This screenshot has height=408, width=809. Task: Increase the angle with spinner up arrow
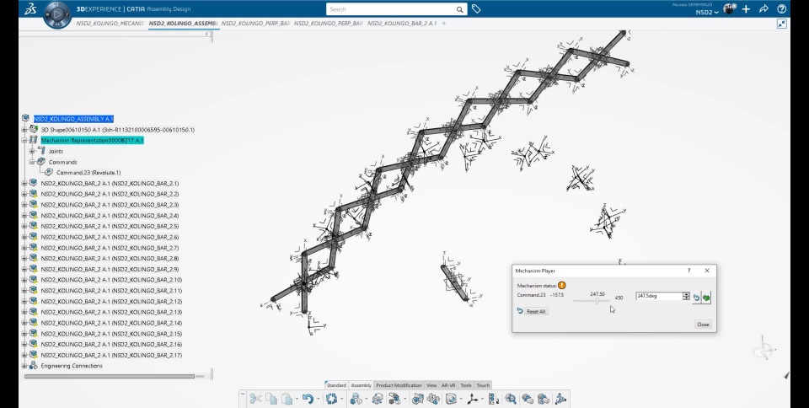pos(686,294)
